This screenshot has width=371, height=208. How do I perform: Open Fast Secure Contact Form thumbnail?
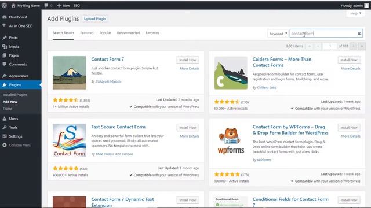pyautogui.click(x=70, y=140)
